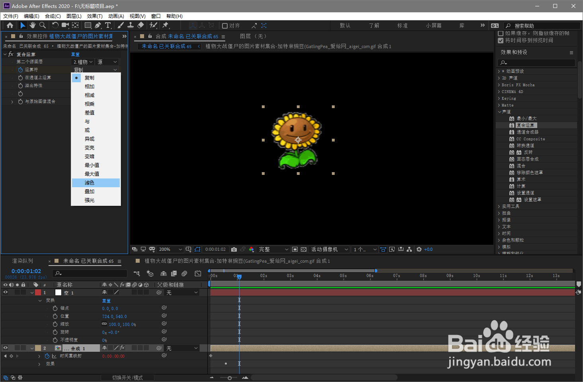Take a snapshot with the camera icon
The width and height of the screenshot is (583, 382).
click(x=234, y=249)
